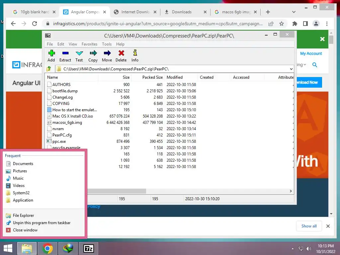340x255 pixels.
Task: Switch to macos 6gb image tab
Action: (235, 12)
